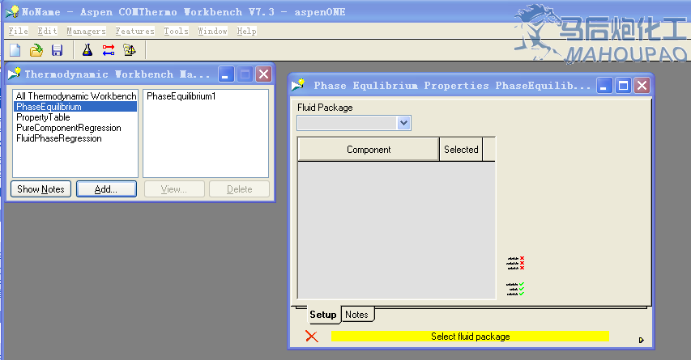Expand the Fluid Package dropdown arrow
Screen dimensions: 691x360
click(403, 123)
